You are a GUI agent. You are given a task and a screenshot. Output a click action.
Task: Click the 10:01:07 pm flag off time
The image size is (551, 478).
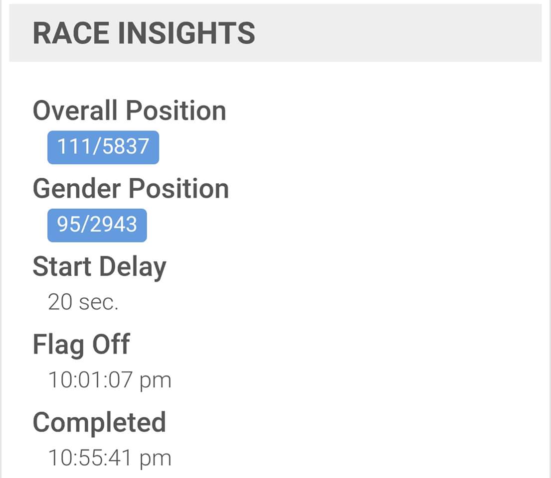tap(110, 380)
